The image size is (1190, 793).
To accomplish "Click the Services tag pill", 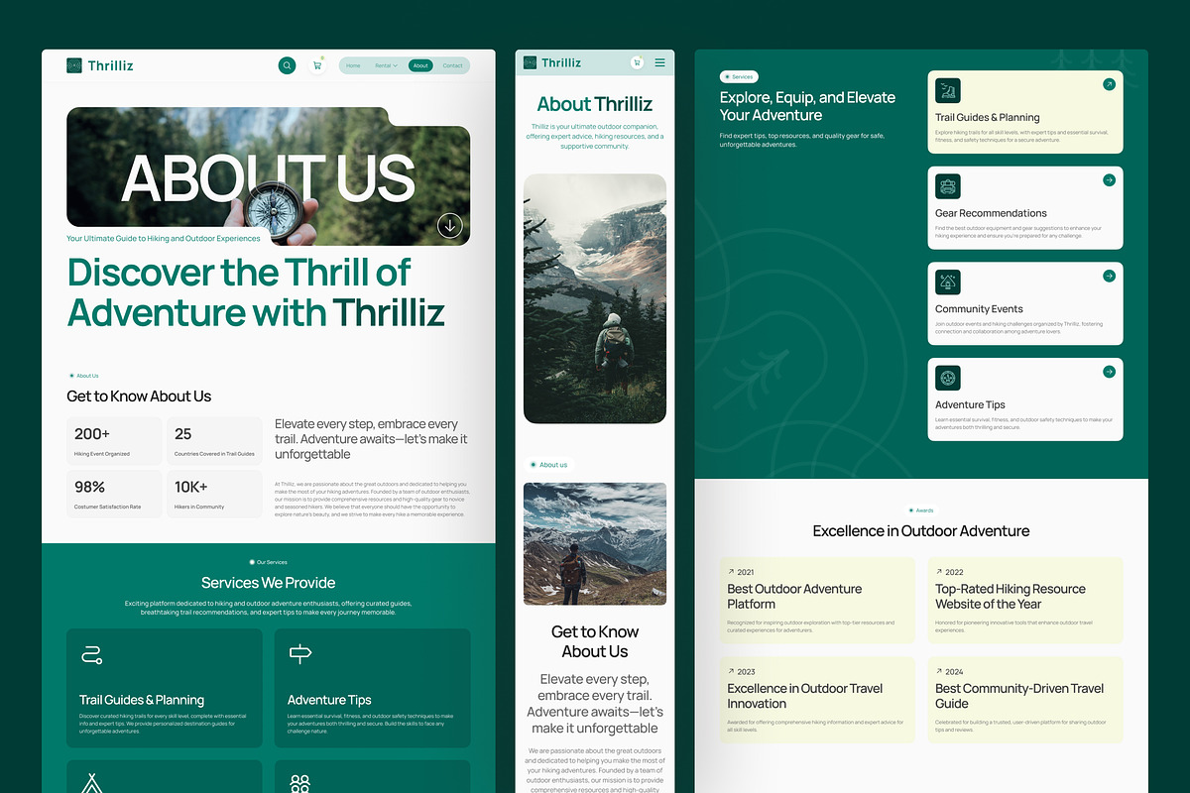I will click(739, 76).
